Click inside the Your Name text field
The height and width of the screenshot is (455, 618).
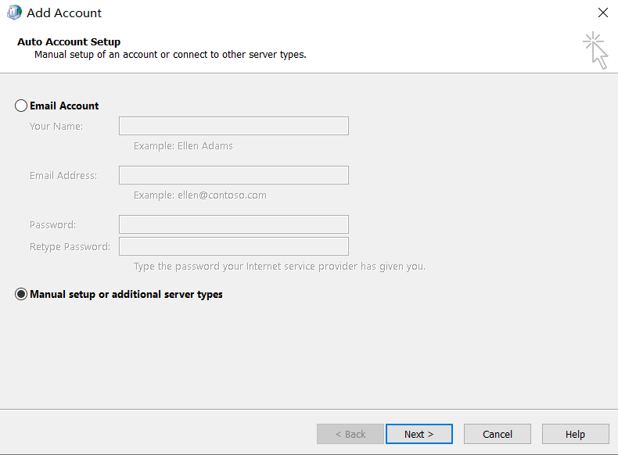coord(233,126)
